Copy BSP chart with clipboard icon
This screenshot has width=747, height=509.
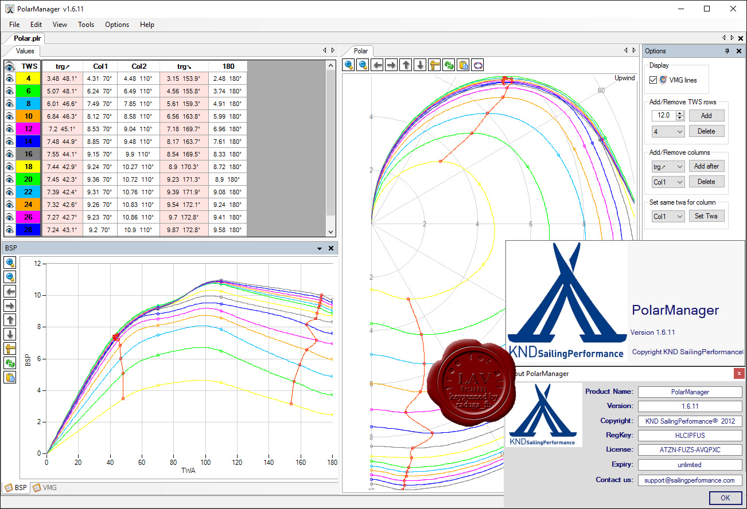(x=10, y=377)
